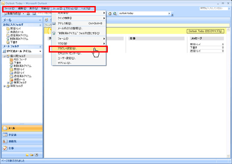The width and height of the screenshot is (232, 164).
Task: Open the help question box dropdown
Action: (229, 9)
